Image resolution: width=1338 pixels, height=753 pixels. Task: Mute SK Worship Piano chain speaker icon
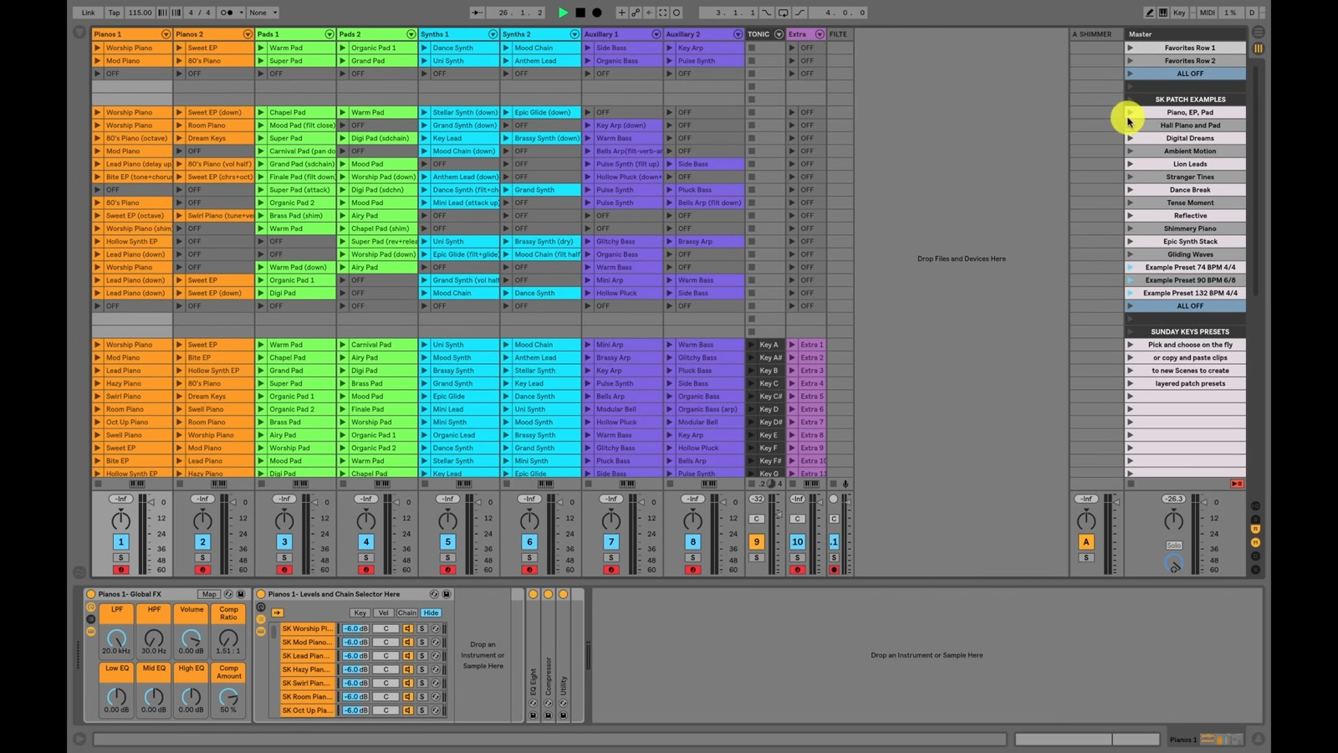pos(408,628)
